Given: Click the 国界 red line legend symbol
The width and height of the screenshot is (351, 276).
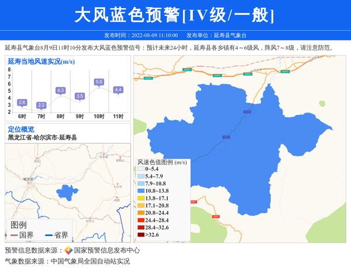Looking at the screenshot, I should (15, 235).
